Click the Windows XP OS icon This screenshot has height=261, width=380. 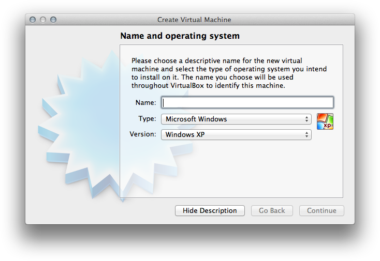coord(325,121)
